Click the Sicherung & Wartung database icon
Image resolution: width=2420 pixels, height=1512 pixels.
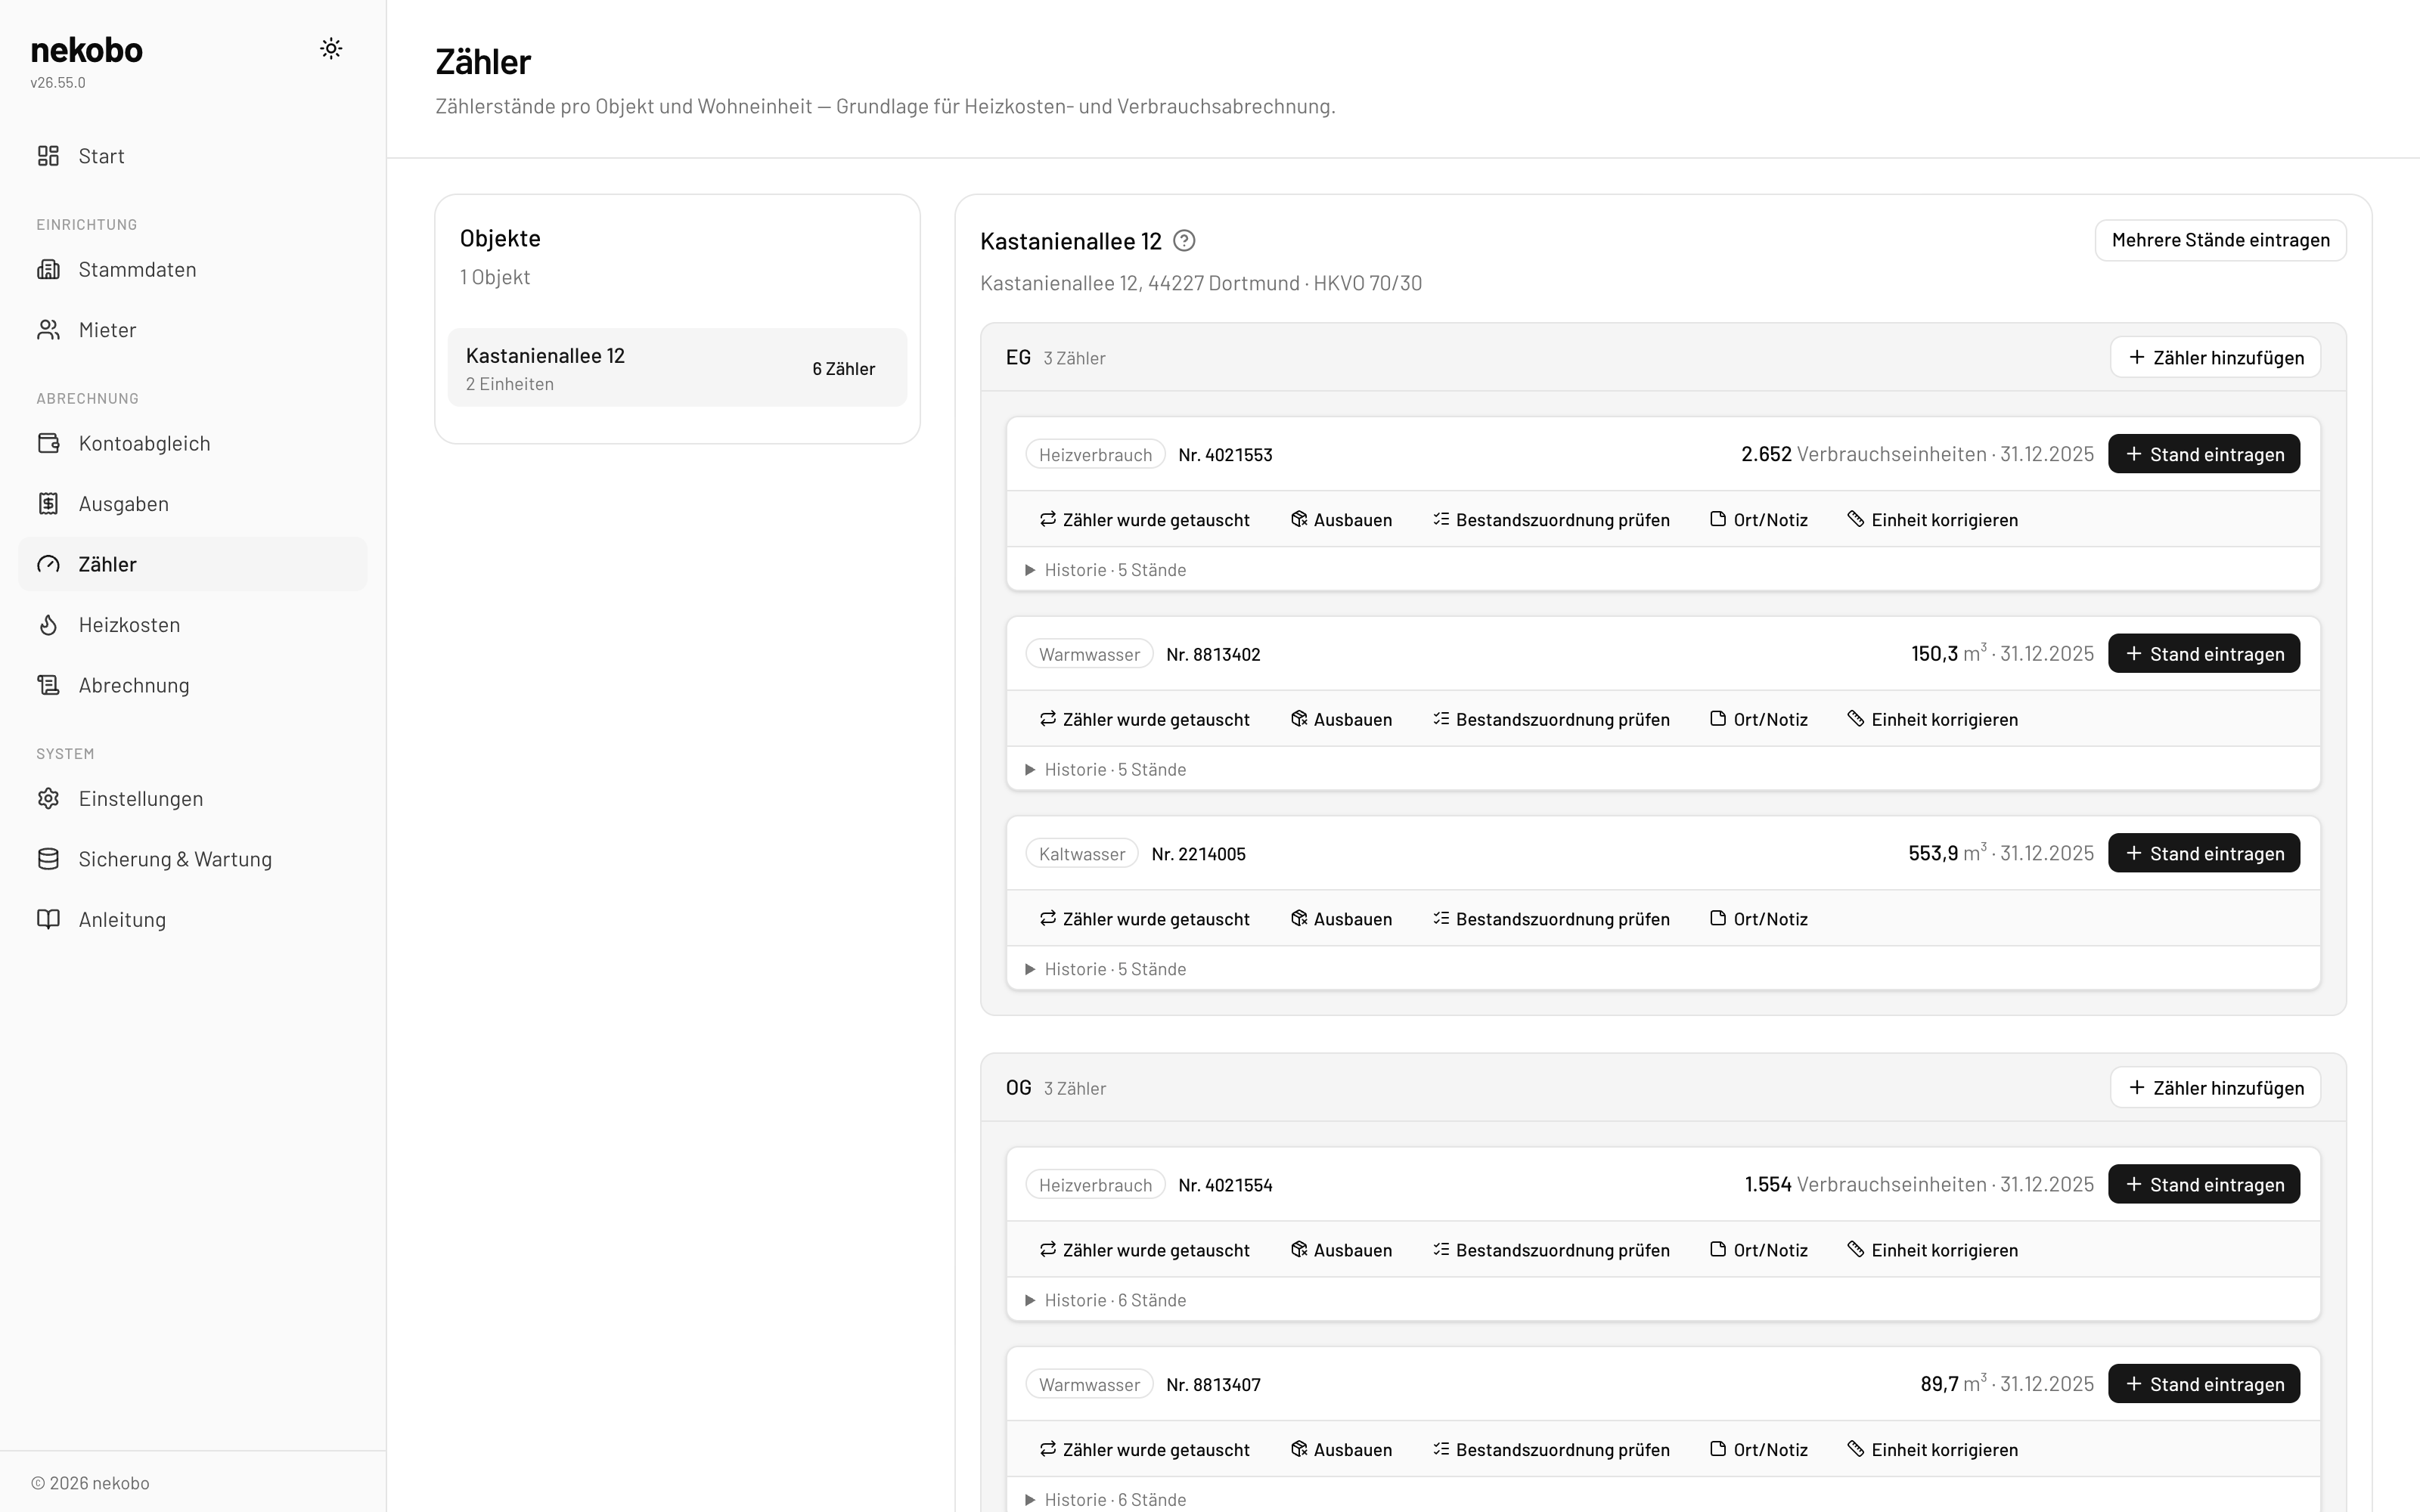(48, 859)
